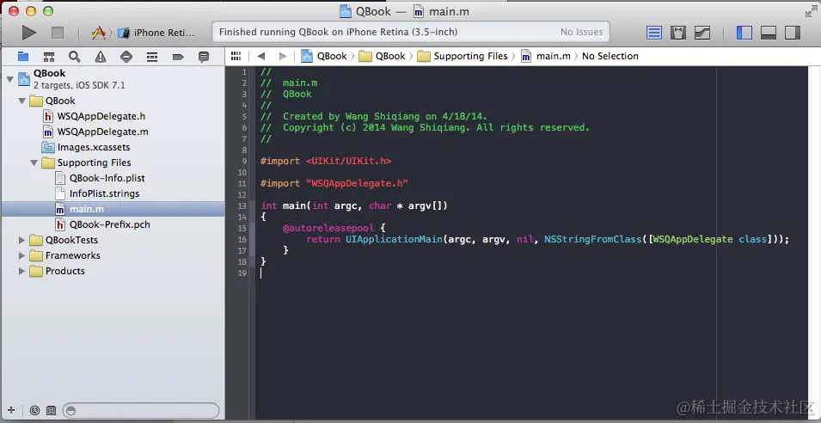Click NSStringFromClass in code
Image resolution: width=821 pixels, height=423 pixels.
click(x=592, y=239)
